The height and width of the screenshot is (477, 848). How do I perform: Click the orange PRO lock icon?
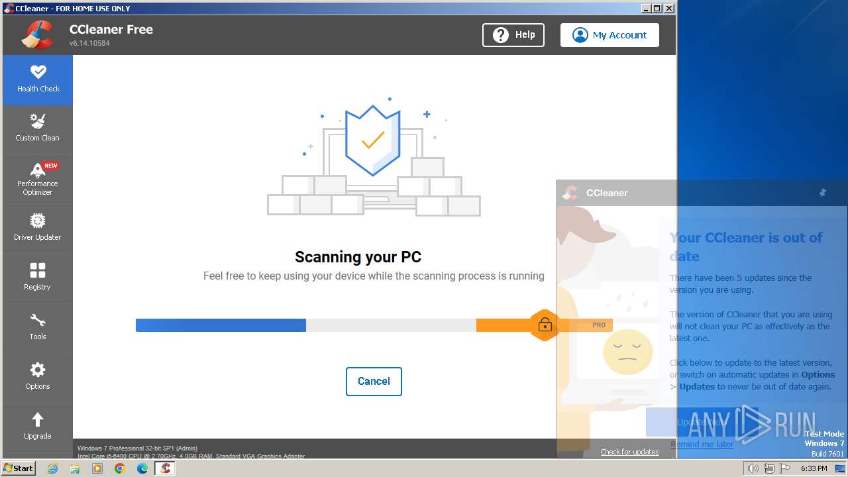click(x=545, y=325)
